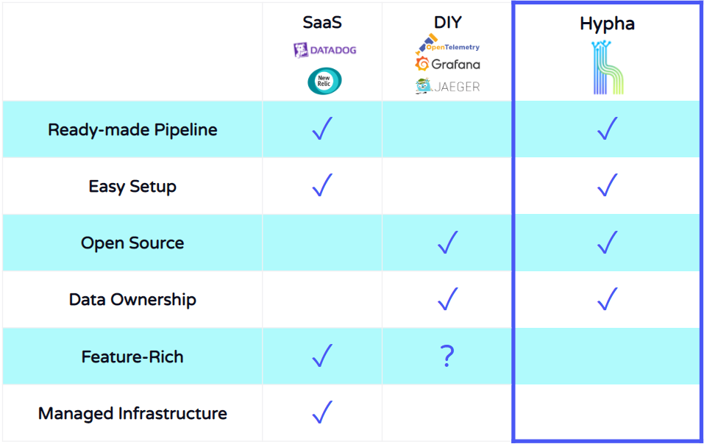
Task: Click the New Relic logo
Action: point(324,81)
